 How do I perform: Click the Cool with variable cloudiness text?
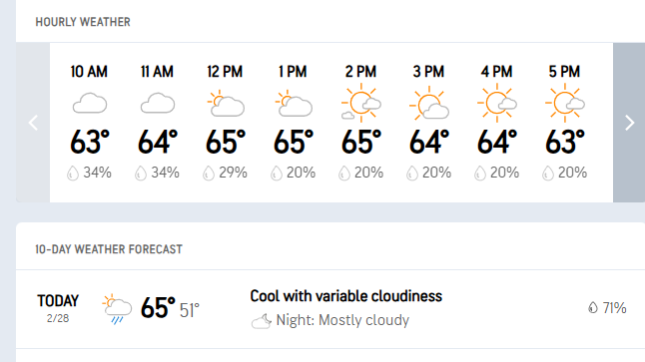point(345,296)
